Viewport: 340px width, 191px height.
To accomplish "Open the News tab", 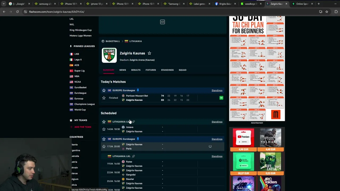I will [x=122, y=70].
